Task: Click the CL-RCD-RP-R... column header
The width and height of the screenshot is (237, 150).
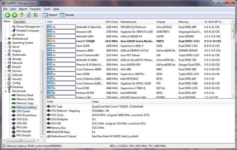Action: (214, 22)
